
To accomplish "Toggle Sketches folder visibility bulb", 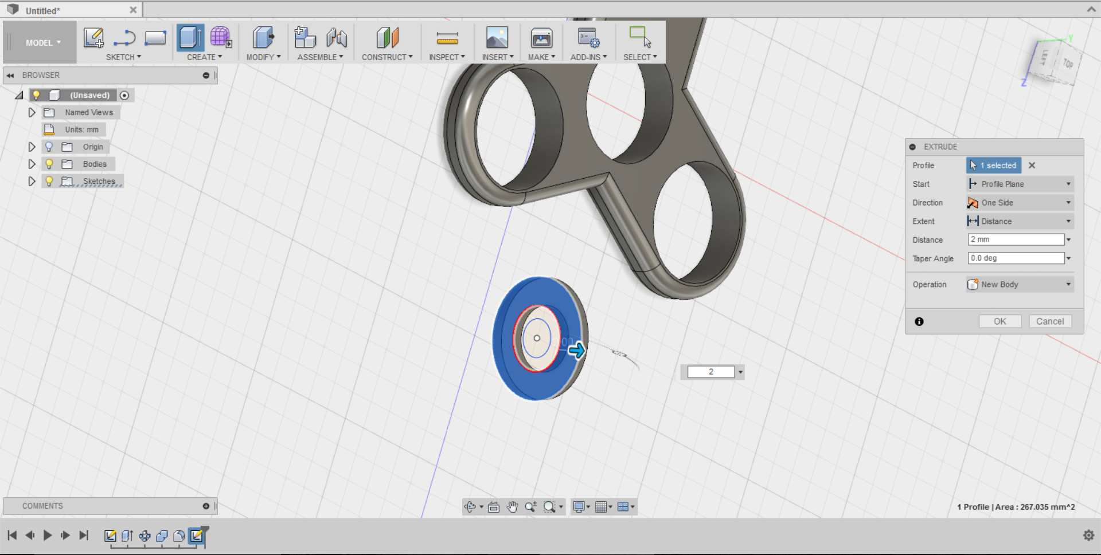I will 49,181.
